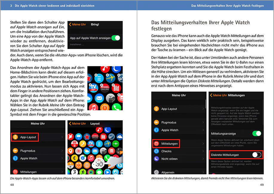Viewport: 274px width, 194px height.
Task: Select the Euro currency icon in Layout screen
Action: (74, 158)
